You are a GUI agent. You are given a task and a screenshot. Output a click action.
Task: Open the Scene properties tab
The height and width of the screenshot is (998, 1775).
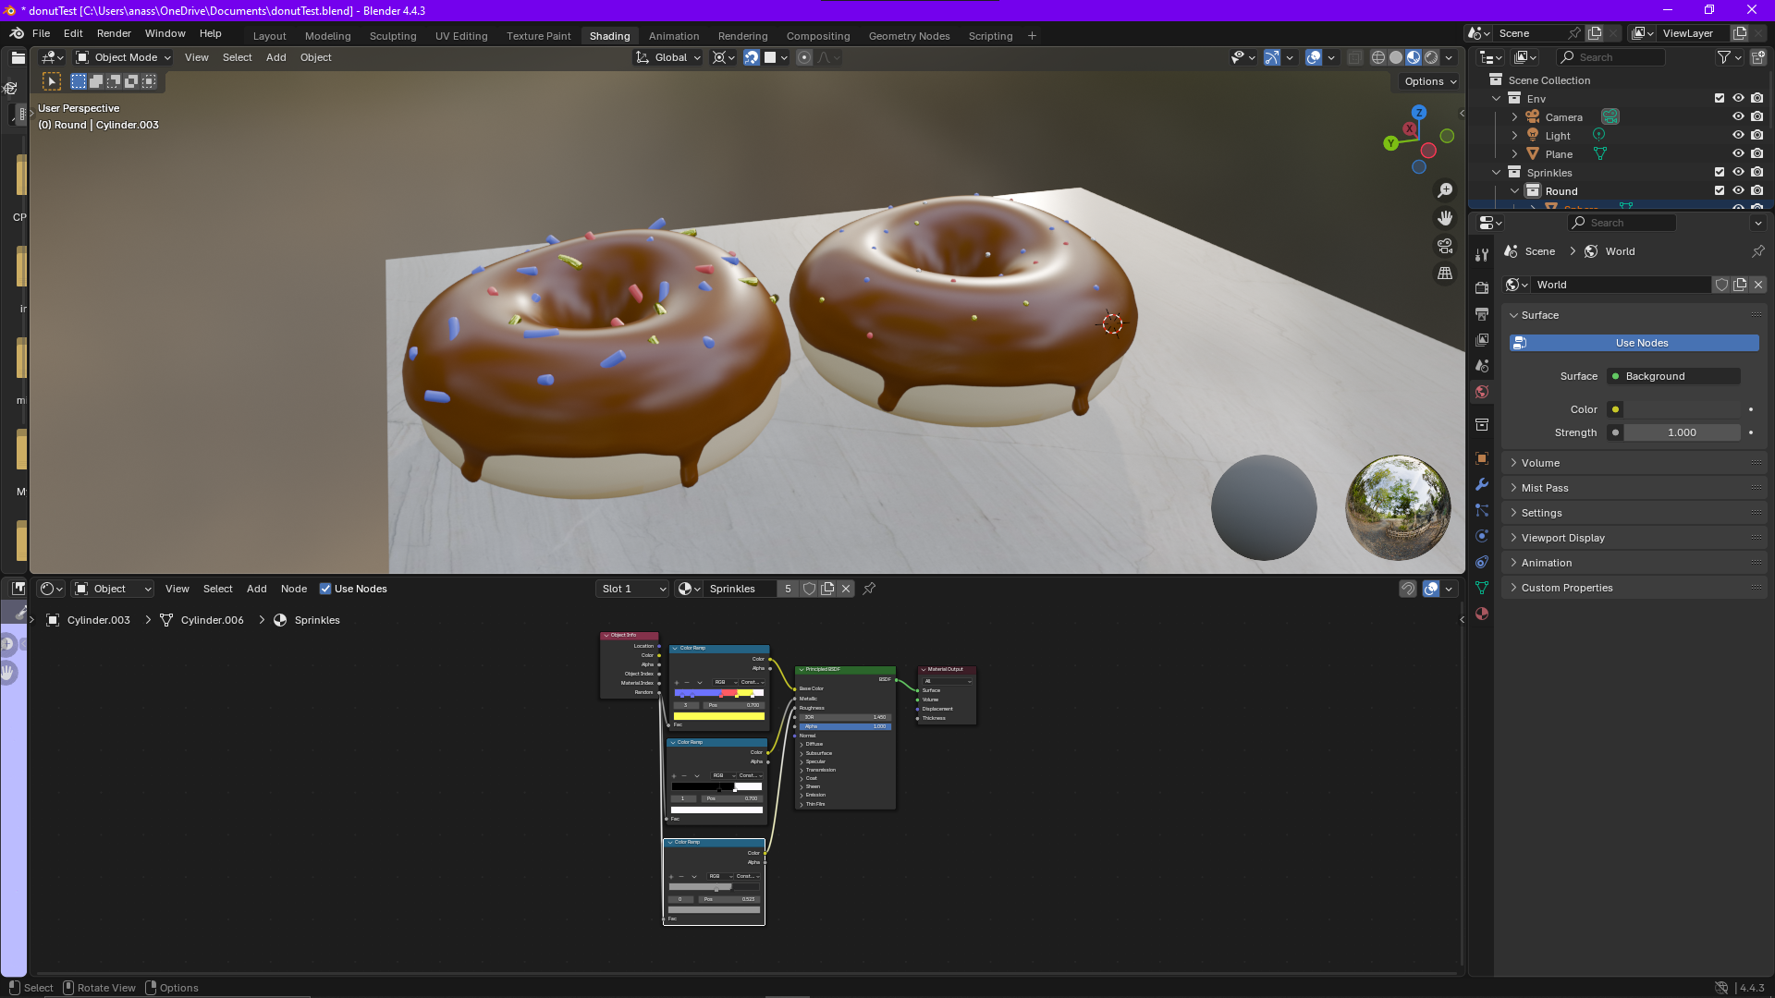pyautogui.click(x=1482, y=366)
